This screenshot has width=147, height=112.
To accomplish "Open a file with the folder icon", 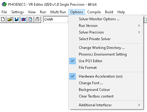I will [x=10, y=19].
